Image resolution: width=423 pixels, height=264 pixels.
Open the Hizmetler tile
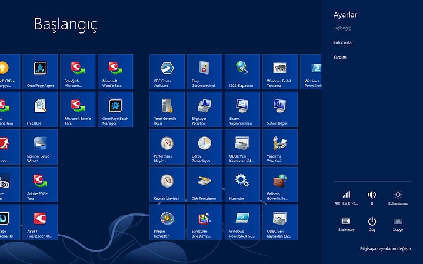pos(242,185)
